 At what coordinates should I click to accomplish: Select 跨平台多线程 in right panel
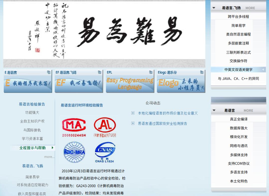click(x=238, y=16)
